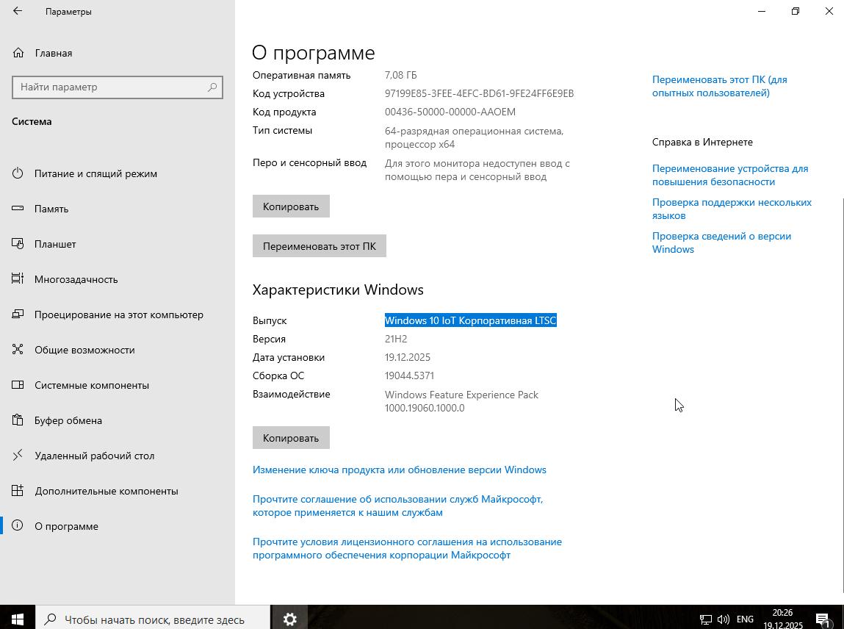844x629 pixels.
Task: Click Копировать under Windows characteristics
Action: (291, 438)
